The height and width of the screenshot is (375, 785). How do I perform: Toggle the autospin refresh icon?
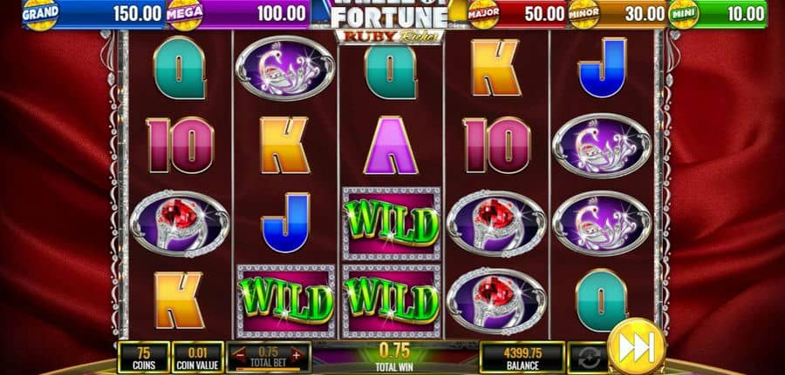[x=587, y=358]
